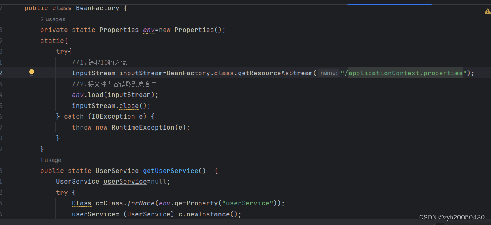Click the getUserService method name
Viewport: 491px width, 225px height.
171,171
